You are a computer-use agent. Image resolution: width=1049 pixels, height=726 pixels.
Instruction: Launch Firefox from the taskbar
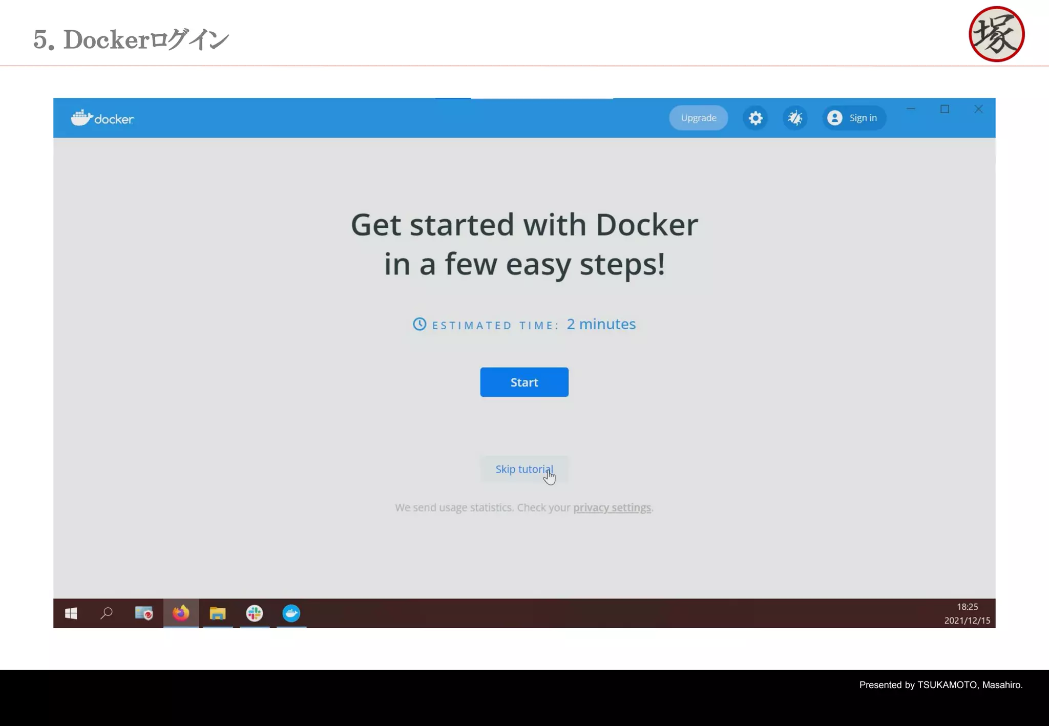coord(181,613)
